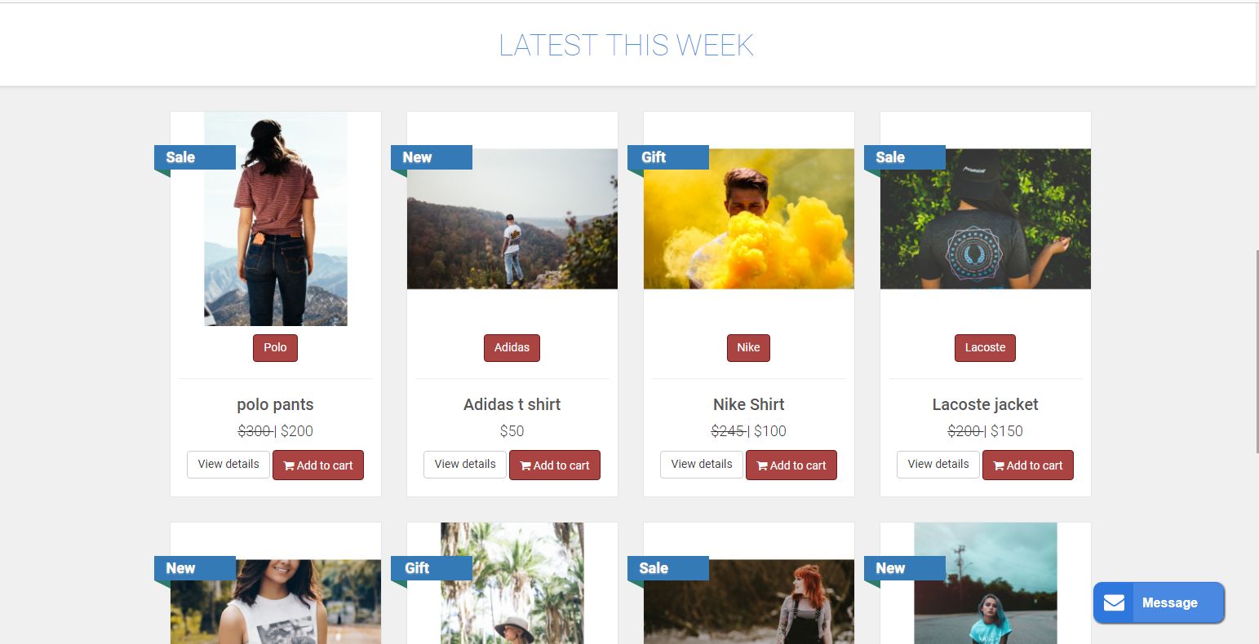Select the Adidas brand tag
The image size is (1259, 644).
(512, 347)
